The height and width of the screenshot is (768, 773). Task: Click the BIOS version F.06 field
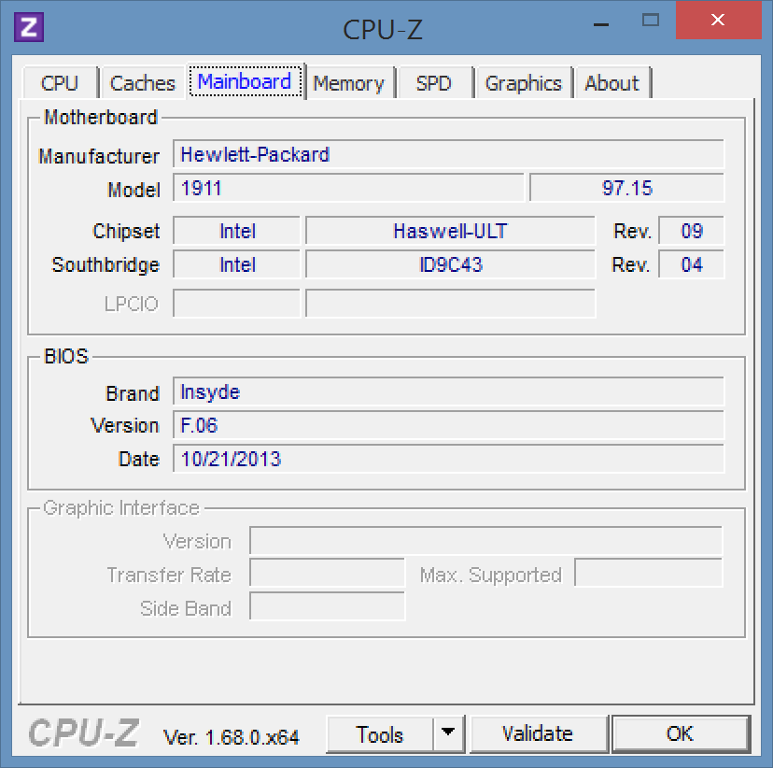click(448, 425)
